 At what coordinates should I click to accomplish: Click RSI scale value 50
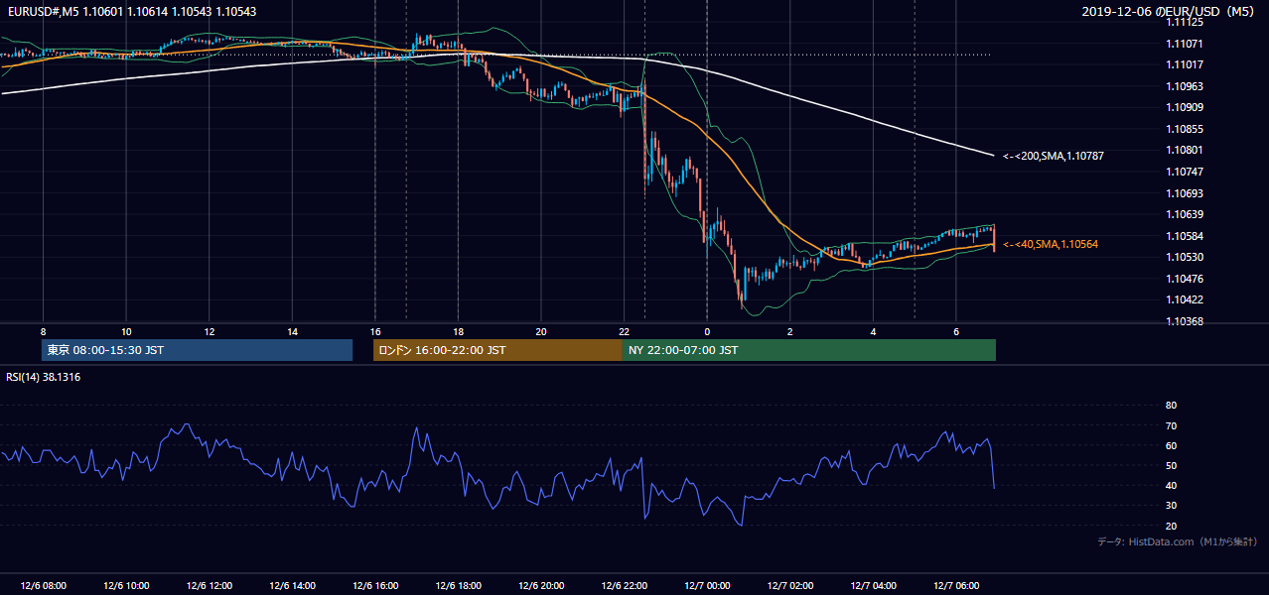(x=1171, y=465)
